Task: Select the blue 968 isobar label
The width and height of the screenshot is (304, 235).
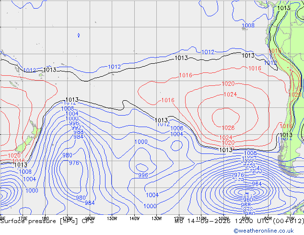Action: (246, 205)
